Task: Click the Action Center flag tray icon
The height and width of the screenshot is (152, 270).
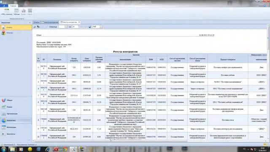Action: tap(251, 149)
